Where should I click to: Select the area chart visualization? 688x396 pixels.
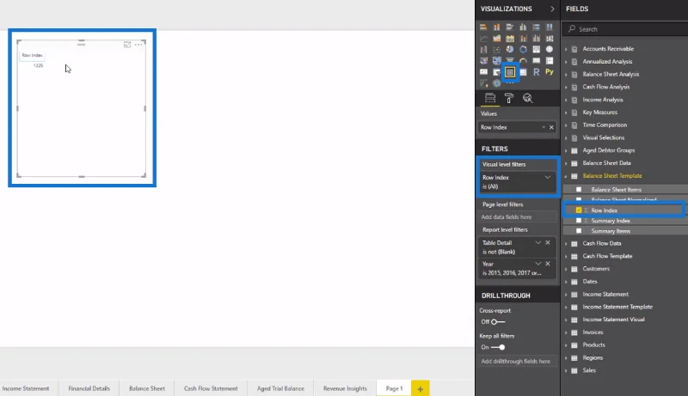coord(497,39)
